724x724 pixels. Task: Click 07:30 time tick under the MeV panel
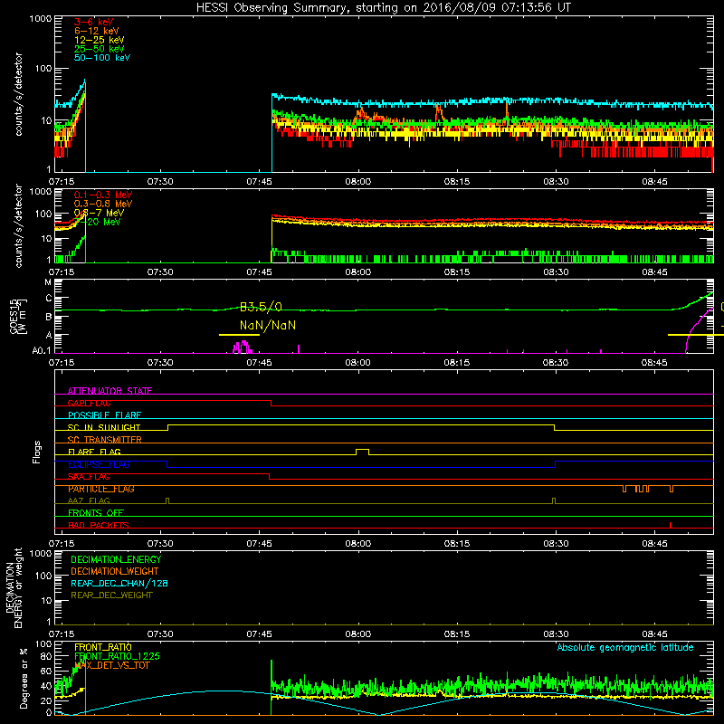pos(160,272)
